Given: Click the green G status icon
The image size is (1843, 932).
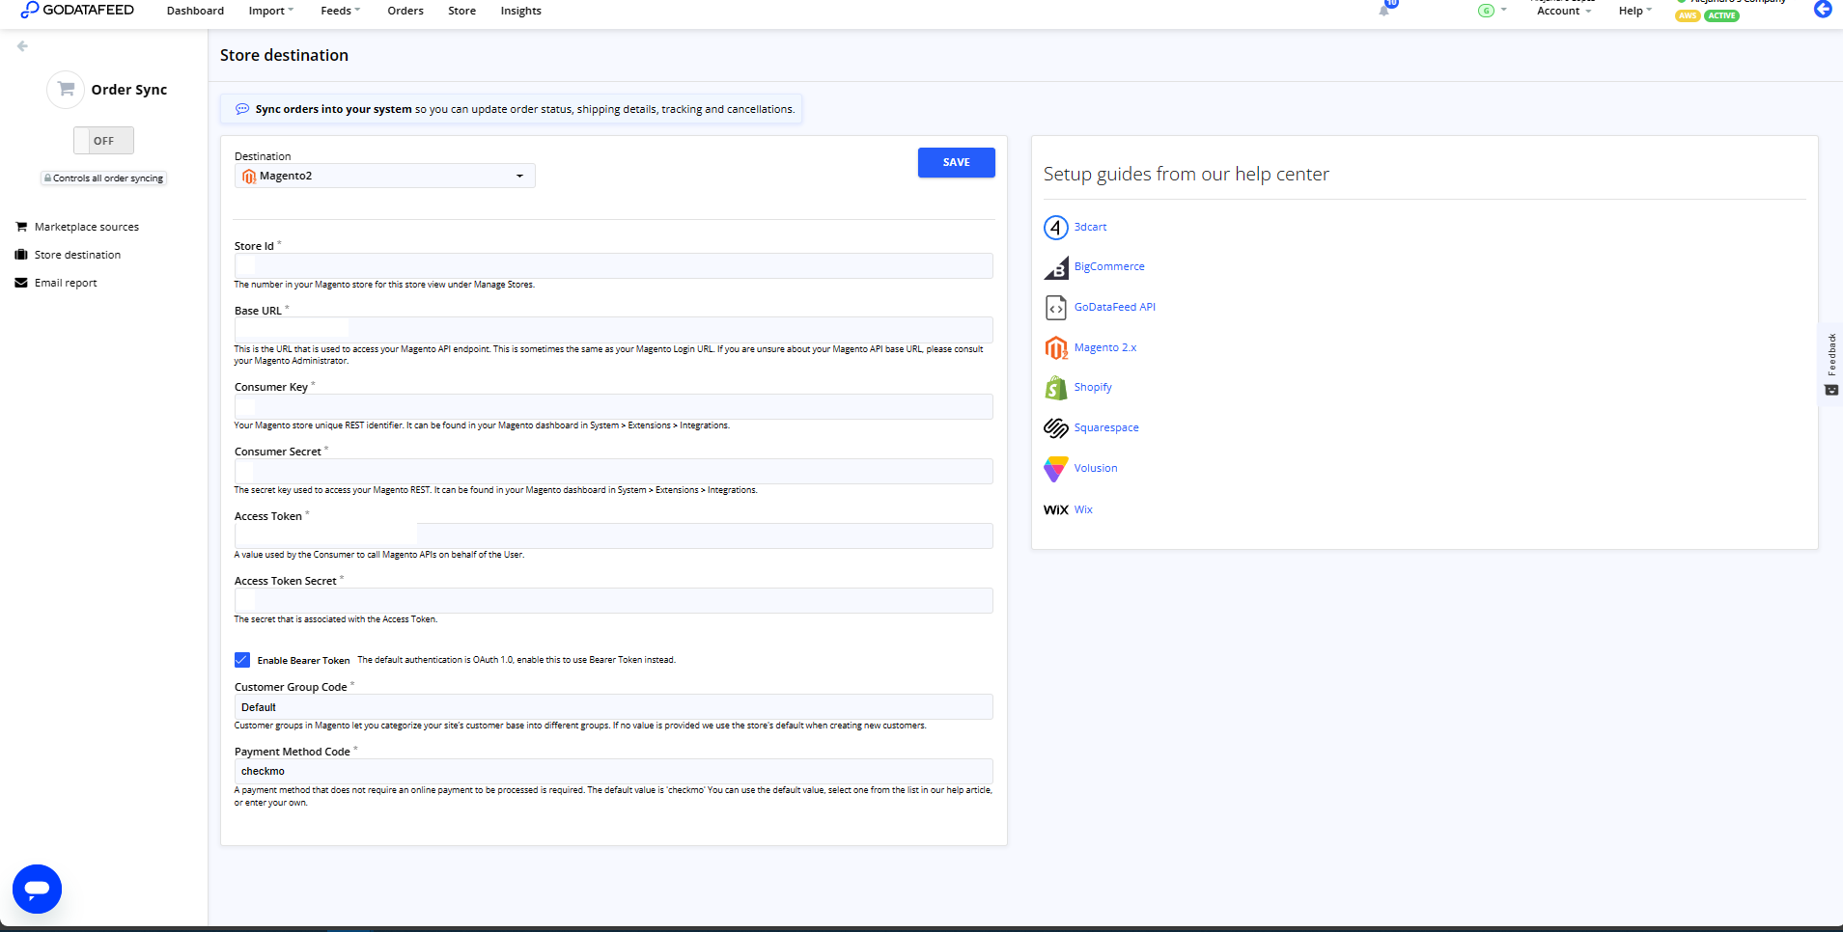Looking at the screenshot, I should (x=1486, y=11).
